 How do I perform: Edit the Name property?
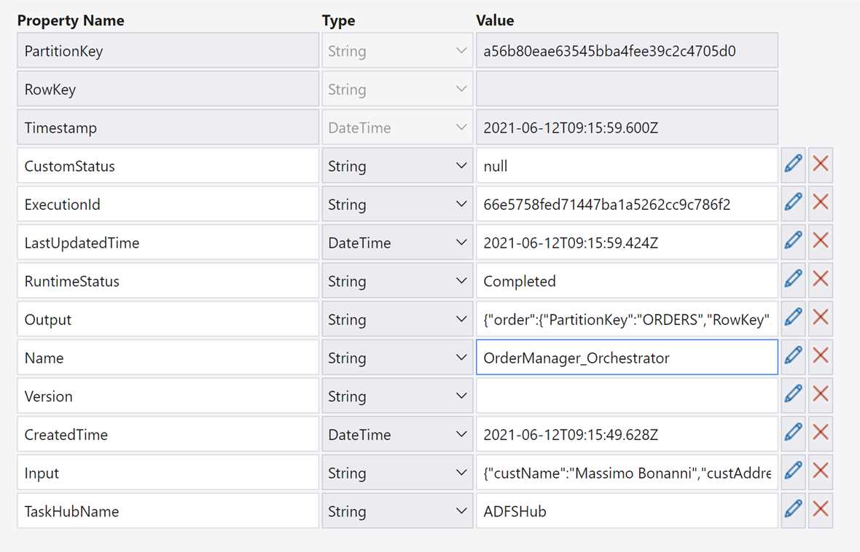click(793, 357)
